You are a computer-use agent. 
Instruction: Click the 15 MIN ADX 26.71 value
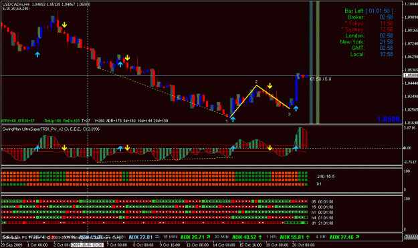tap(193, 237)
